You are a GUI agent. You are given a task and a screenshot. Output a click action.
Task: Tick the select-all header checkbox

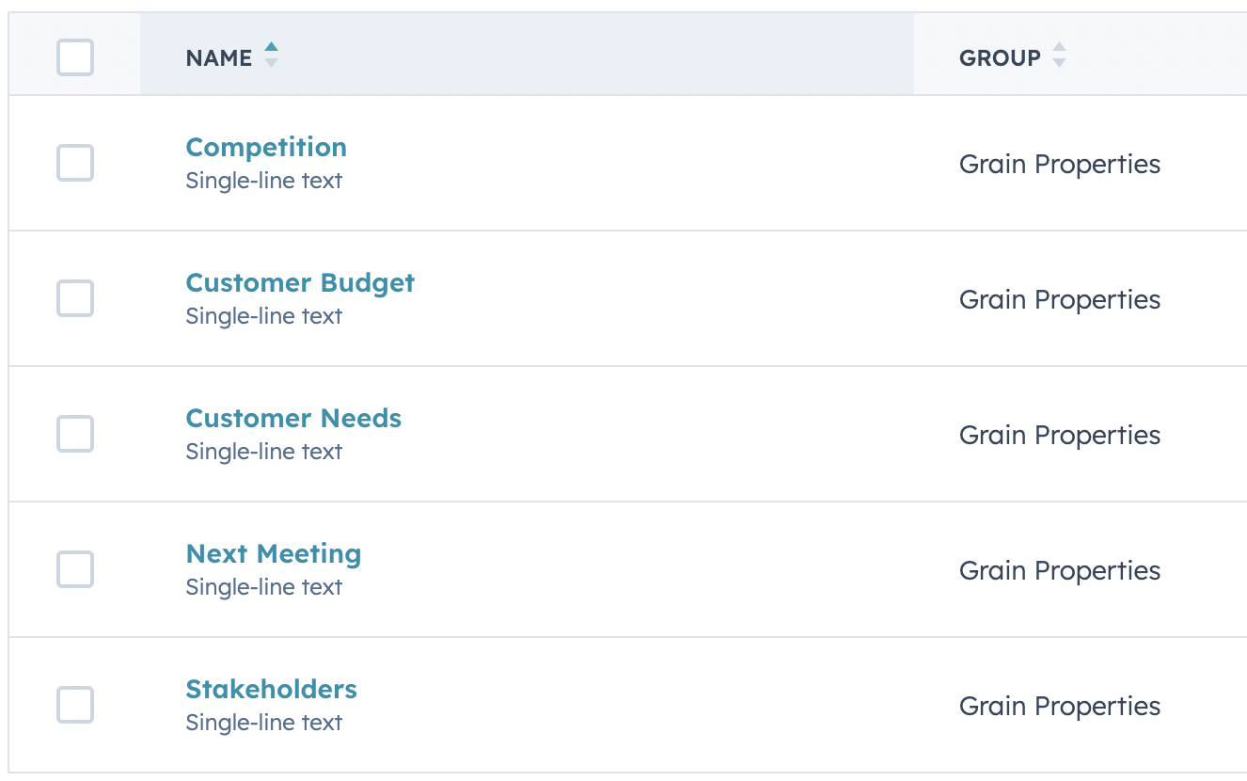(x=75, y=57)
